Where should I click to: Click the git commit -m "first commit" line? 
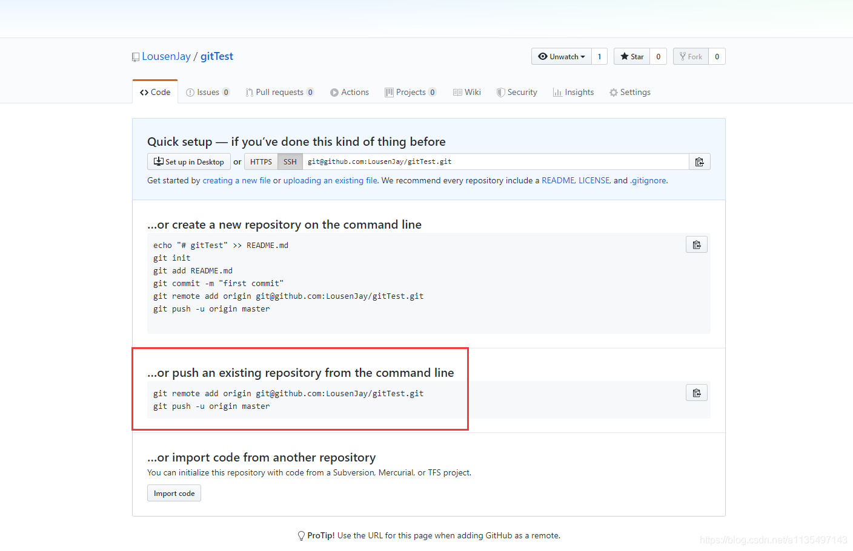218,283
